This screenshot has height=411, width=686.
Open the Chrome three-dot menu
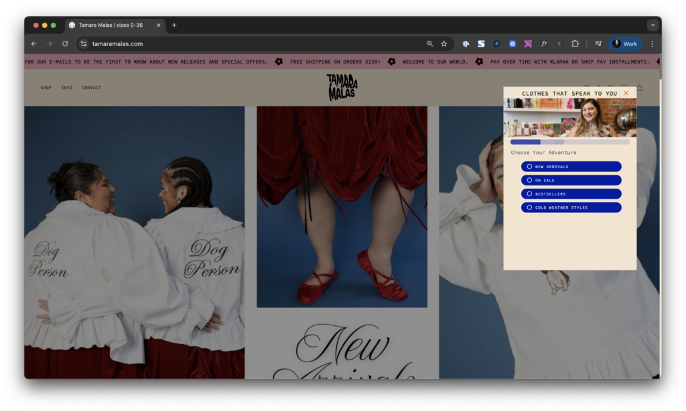point(652,44)
